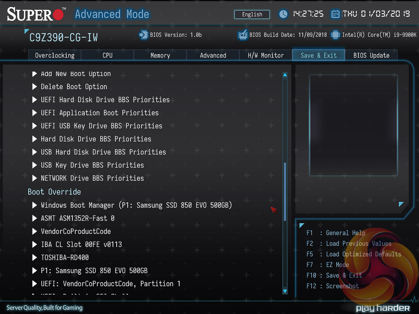Choose ASMT ASM1352R-Fast 0 boot override
Screen dimensions: 419x314
[77, 218]
